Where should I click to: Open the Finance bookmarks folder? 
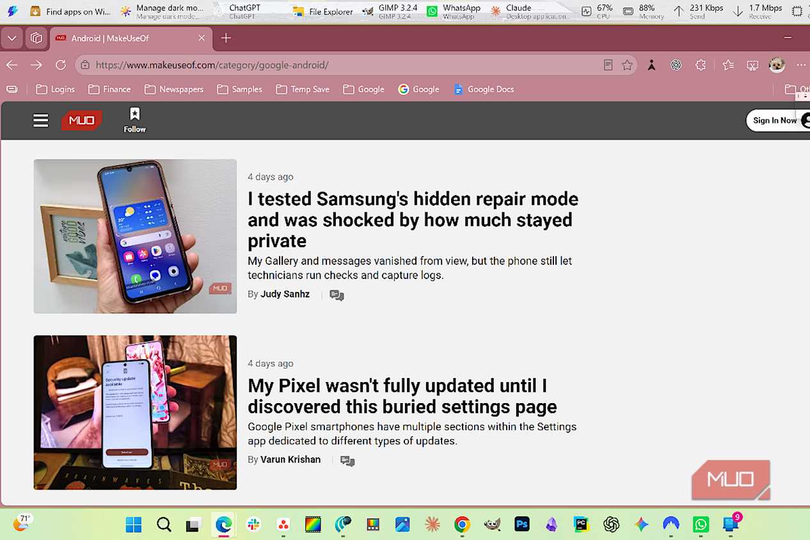click(x=109, y=90)
